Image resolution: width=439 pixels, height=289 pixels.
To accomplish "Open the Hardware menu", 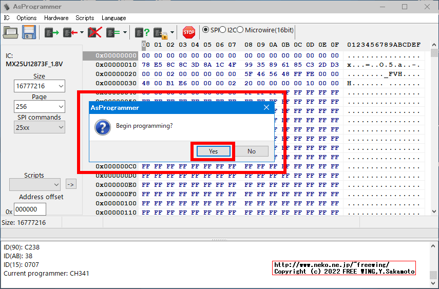I will click(x=56, y=18).
